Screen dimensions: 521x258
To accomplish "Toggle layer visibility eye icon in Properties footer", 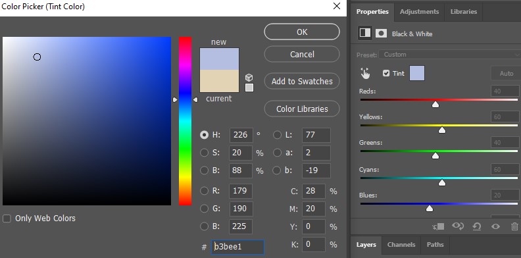I will tap(495, 227).
